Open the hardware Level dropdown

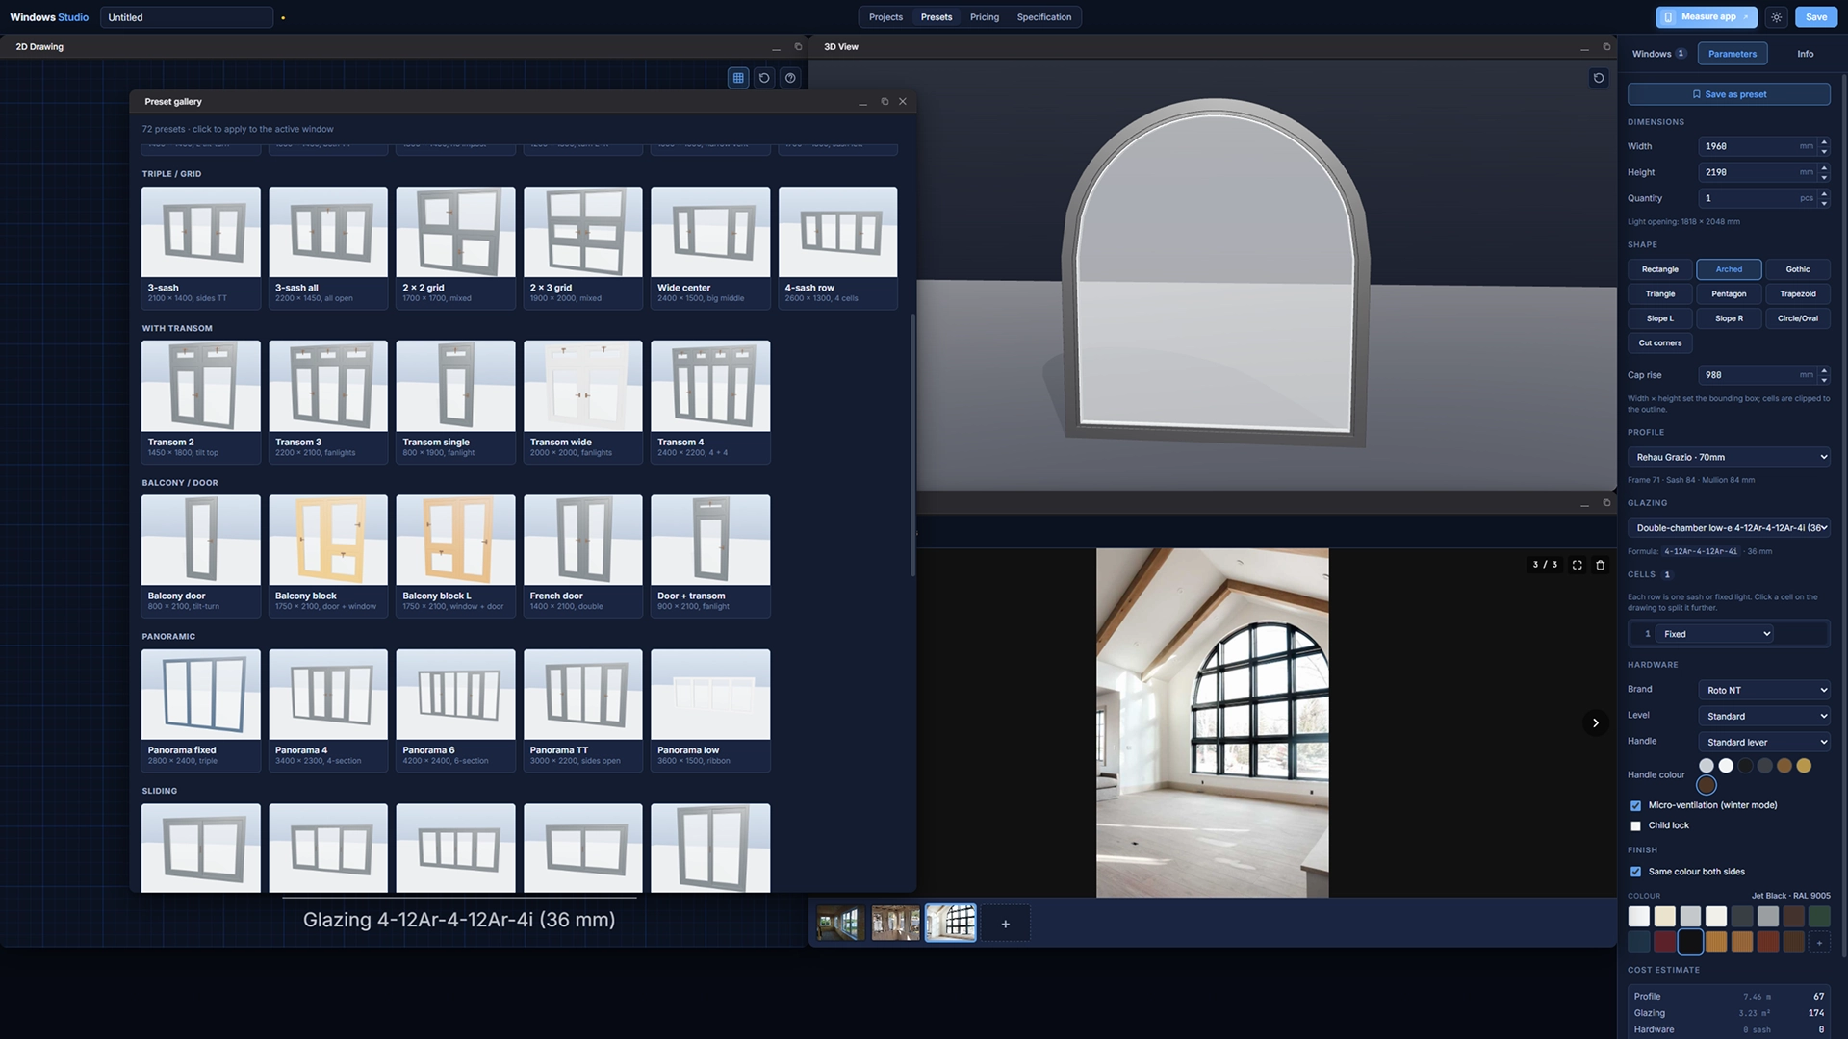(1764, 716)
